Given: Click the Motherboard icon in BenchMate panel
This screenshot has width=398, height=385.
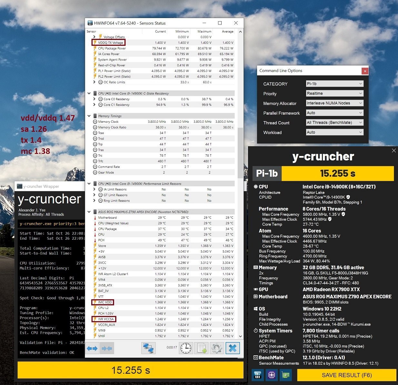Looking at the screenshot, I should click(256, 297).
